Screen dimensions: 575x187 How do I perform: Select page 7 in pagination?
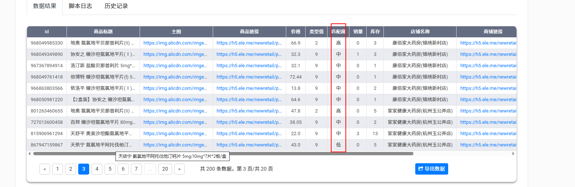point(136,169)
